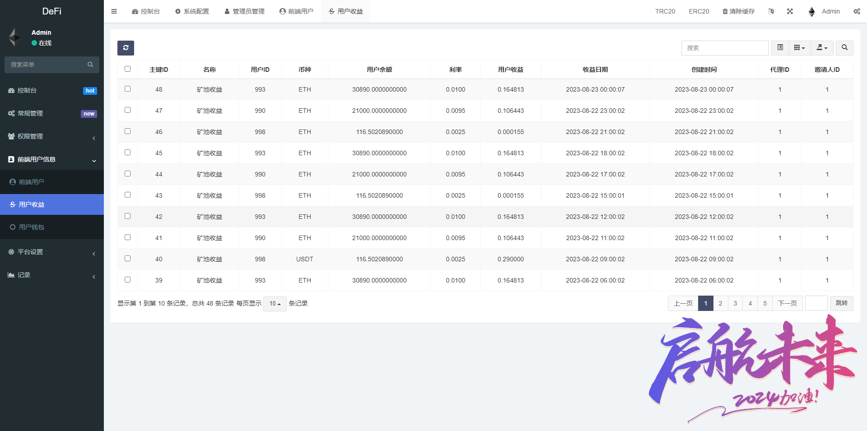The image size is (867, 431).
Task: Focus the 搜索菜单 sidebar search box
Action: tap(52, 65)
